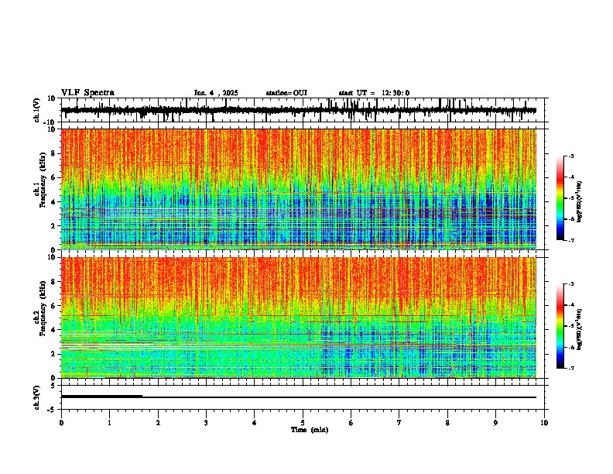Click time axis tick label 0
This screenshot has width=613, height=474.
(61, 423)
